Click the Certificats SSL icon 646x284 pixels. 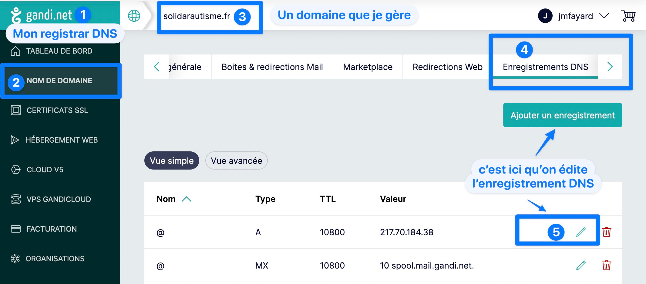[15, 110]
